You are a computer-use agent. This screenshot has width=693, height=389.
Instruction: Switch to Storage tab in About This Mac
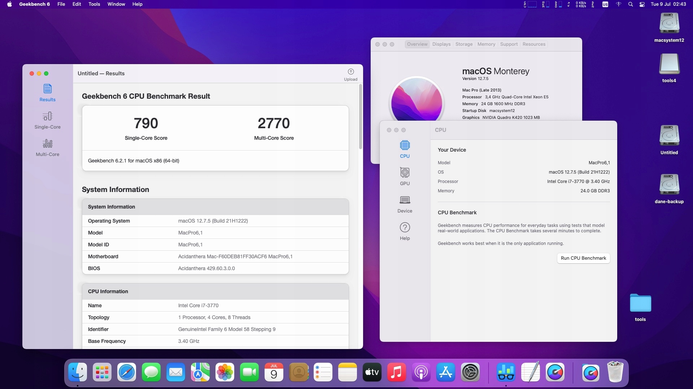tap(464, 44)
